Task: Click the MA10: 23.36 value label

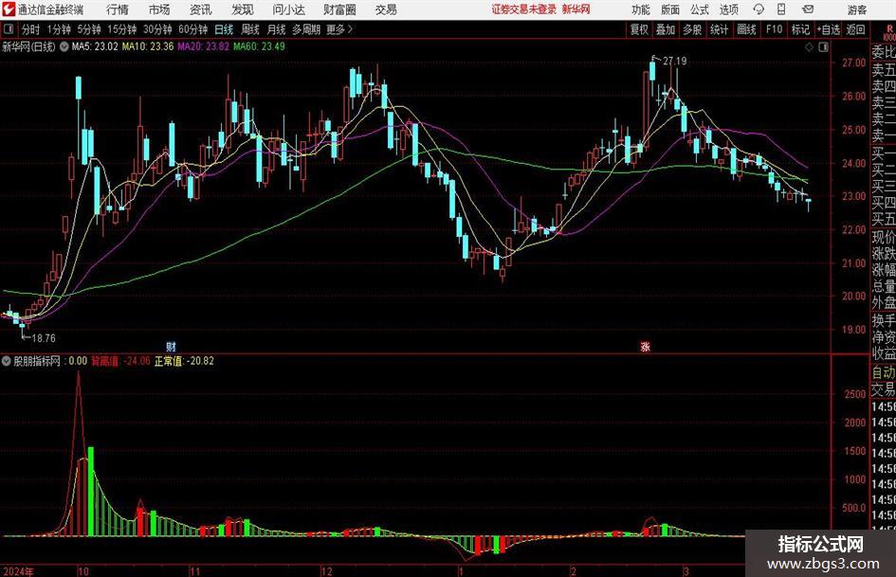Action: coord(147,46)
